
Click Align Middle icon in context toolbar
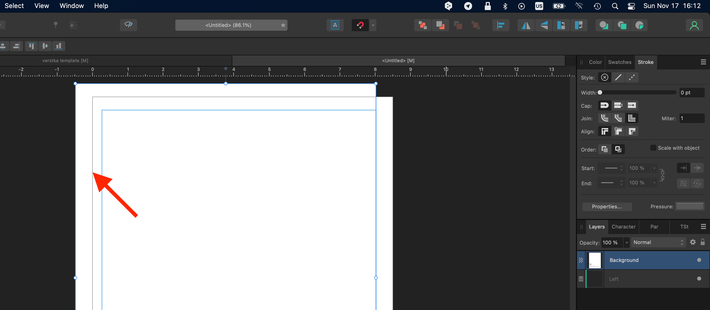pos(45,46)
